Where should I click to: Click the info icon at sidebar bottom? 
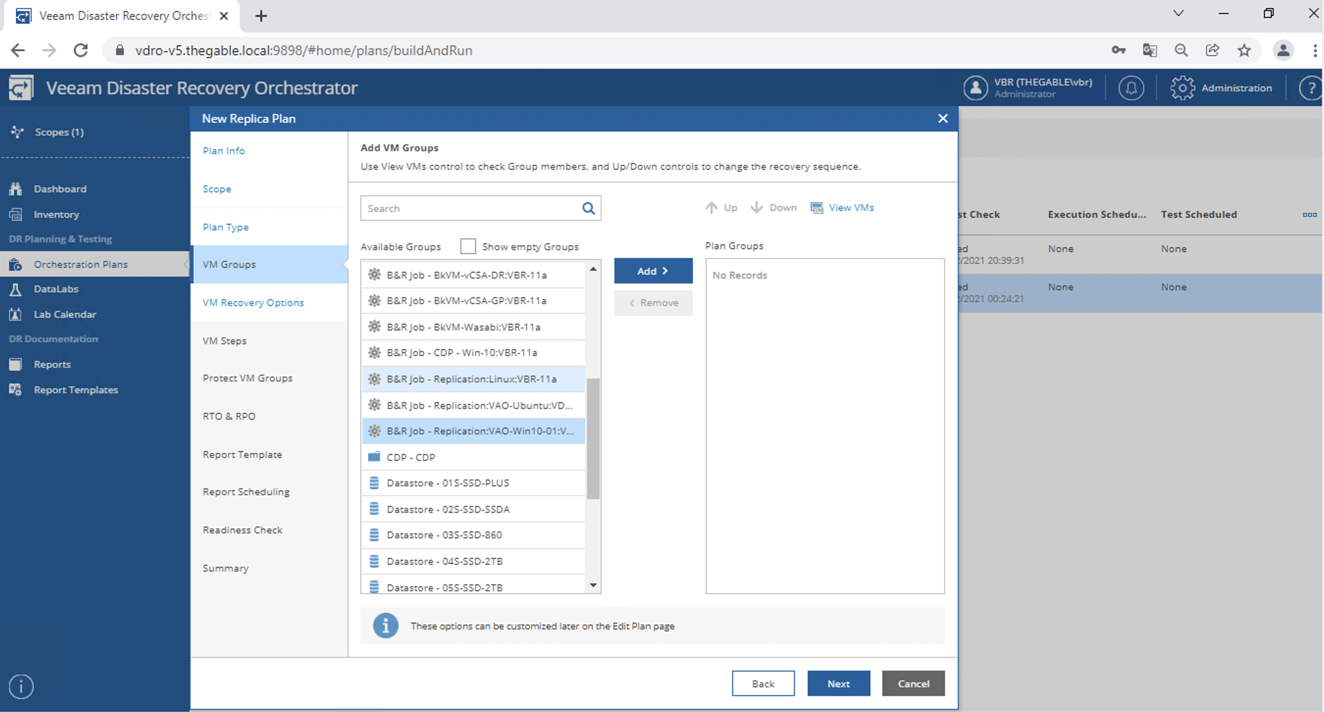pos(21,687)
